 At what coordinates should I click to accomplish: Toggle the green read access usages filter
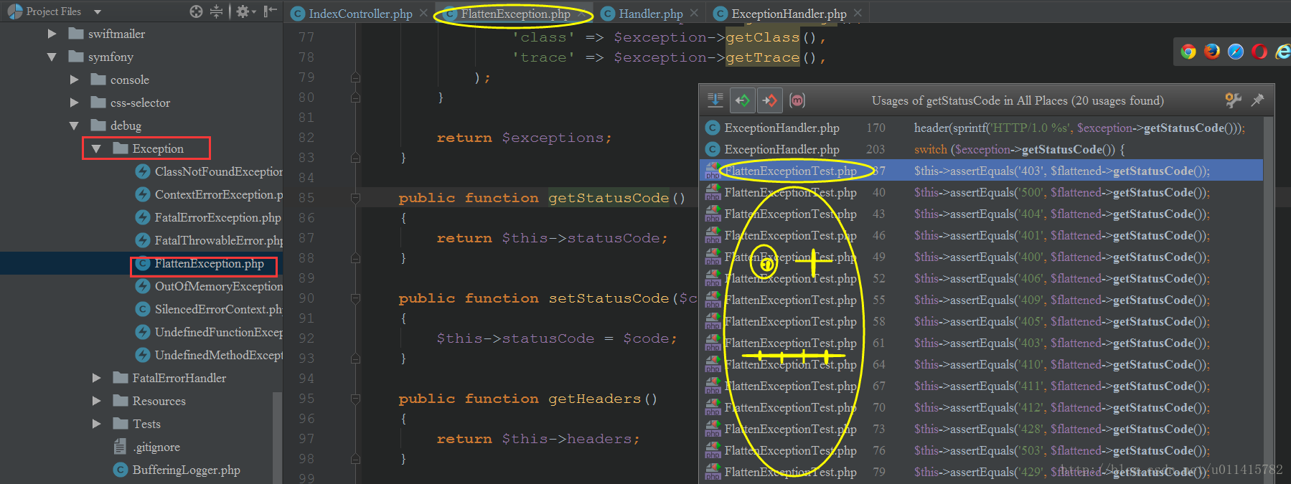tap(743, 100)
